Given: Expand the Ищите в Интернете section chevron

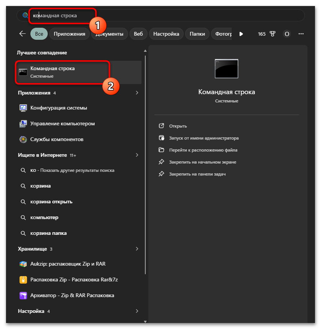Looking at the screenshot, I should pyautogui.click(x=137, y=155).
